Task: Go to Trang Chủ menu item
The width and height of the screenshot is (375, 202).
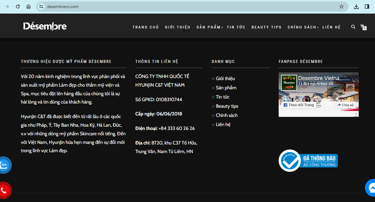Action: (146, 27)
